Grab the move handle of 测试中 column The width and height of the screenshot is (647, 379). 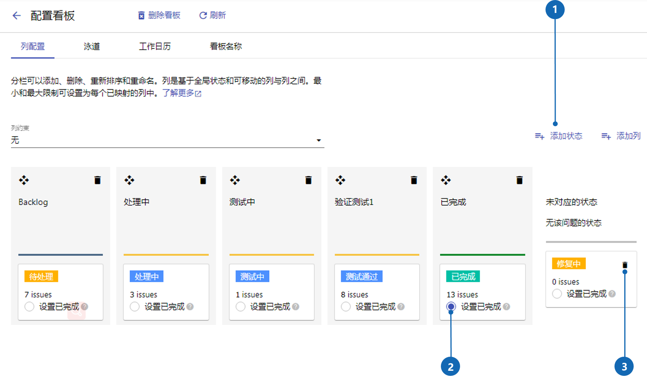235,180
